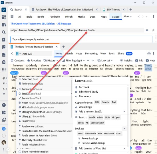Open the Layouts icon in sidebar
This screenshot has height=154, width=157.
point(4,112)
